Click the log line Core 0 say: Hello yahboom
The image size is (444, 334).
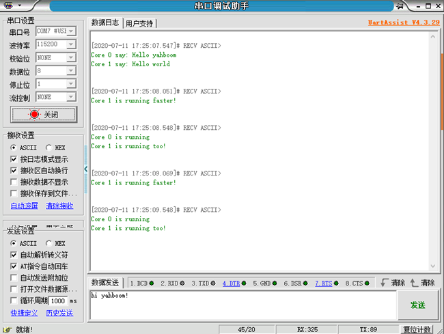[134, 55]
